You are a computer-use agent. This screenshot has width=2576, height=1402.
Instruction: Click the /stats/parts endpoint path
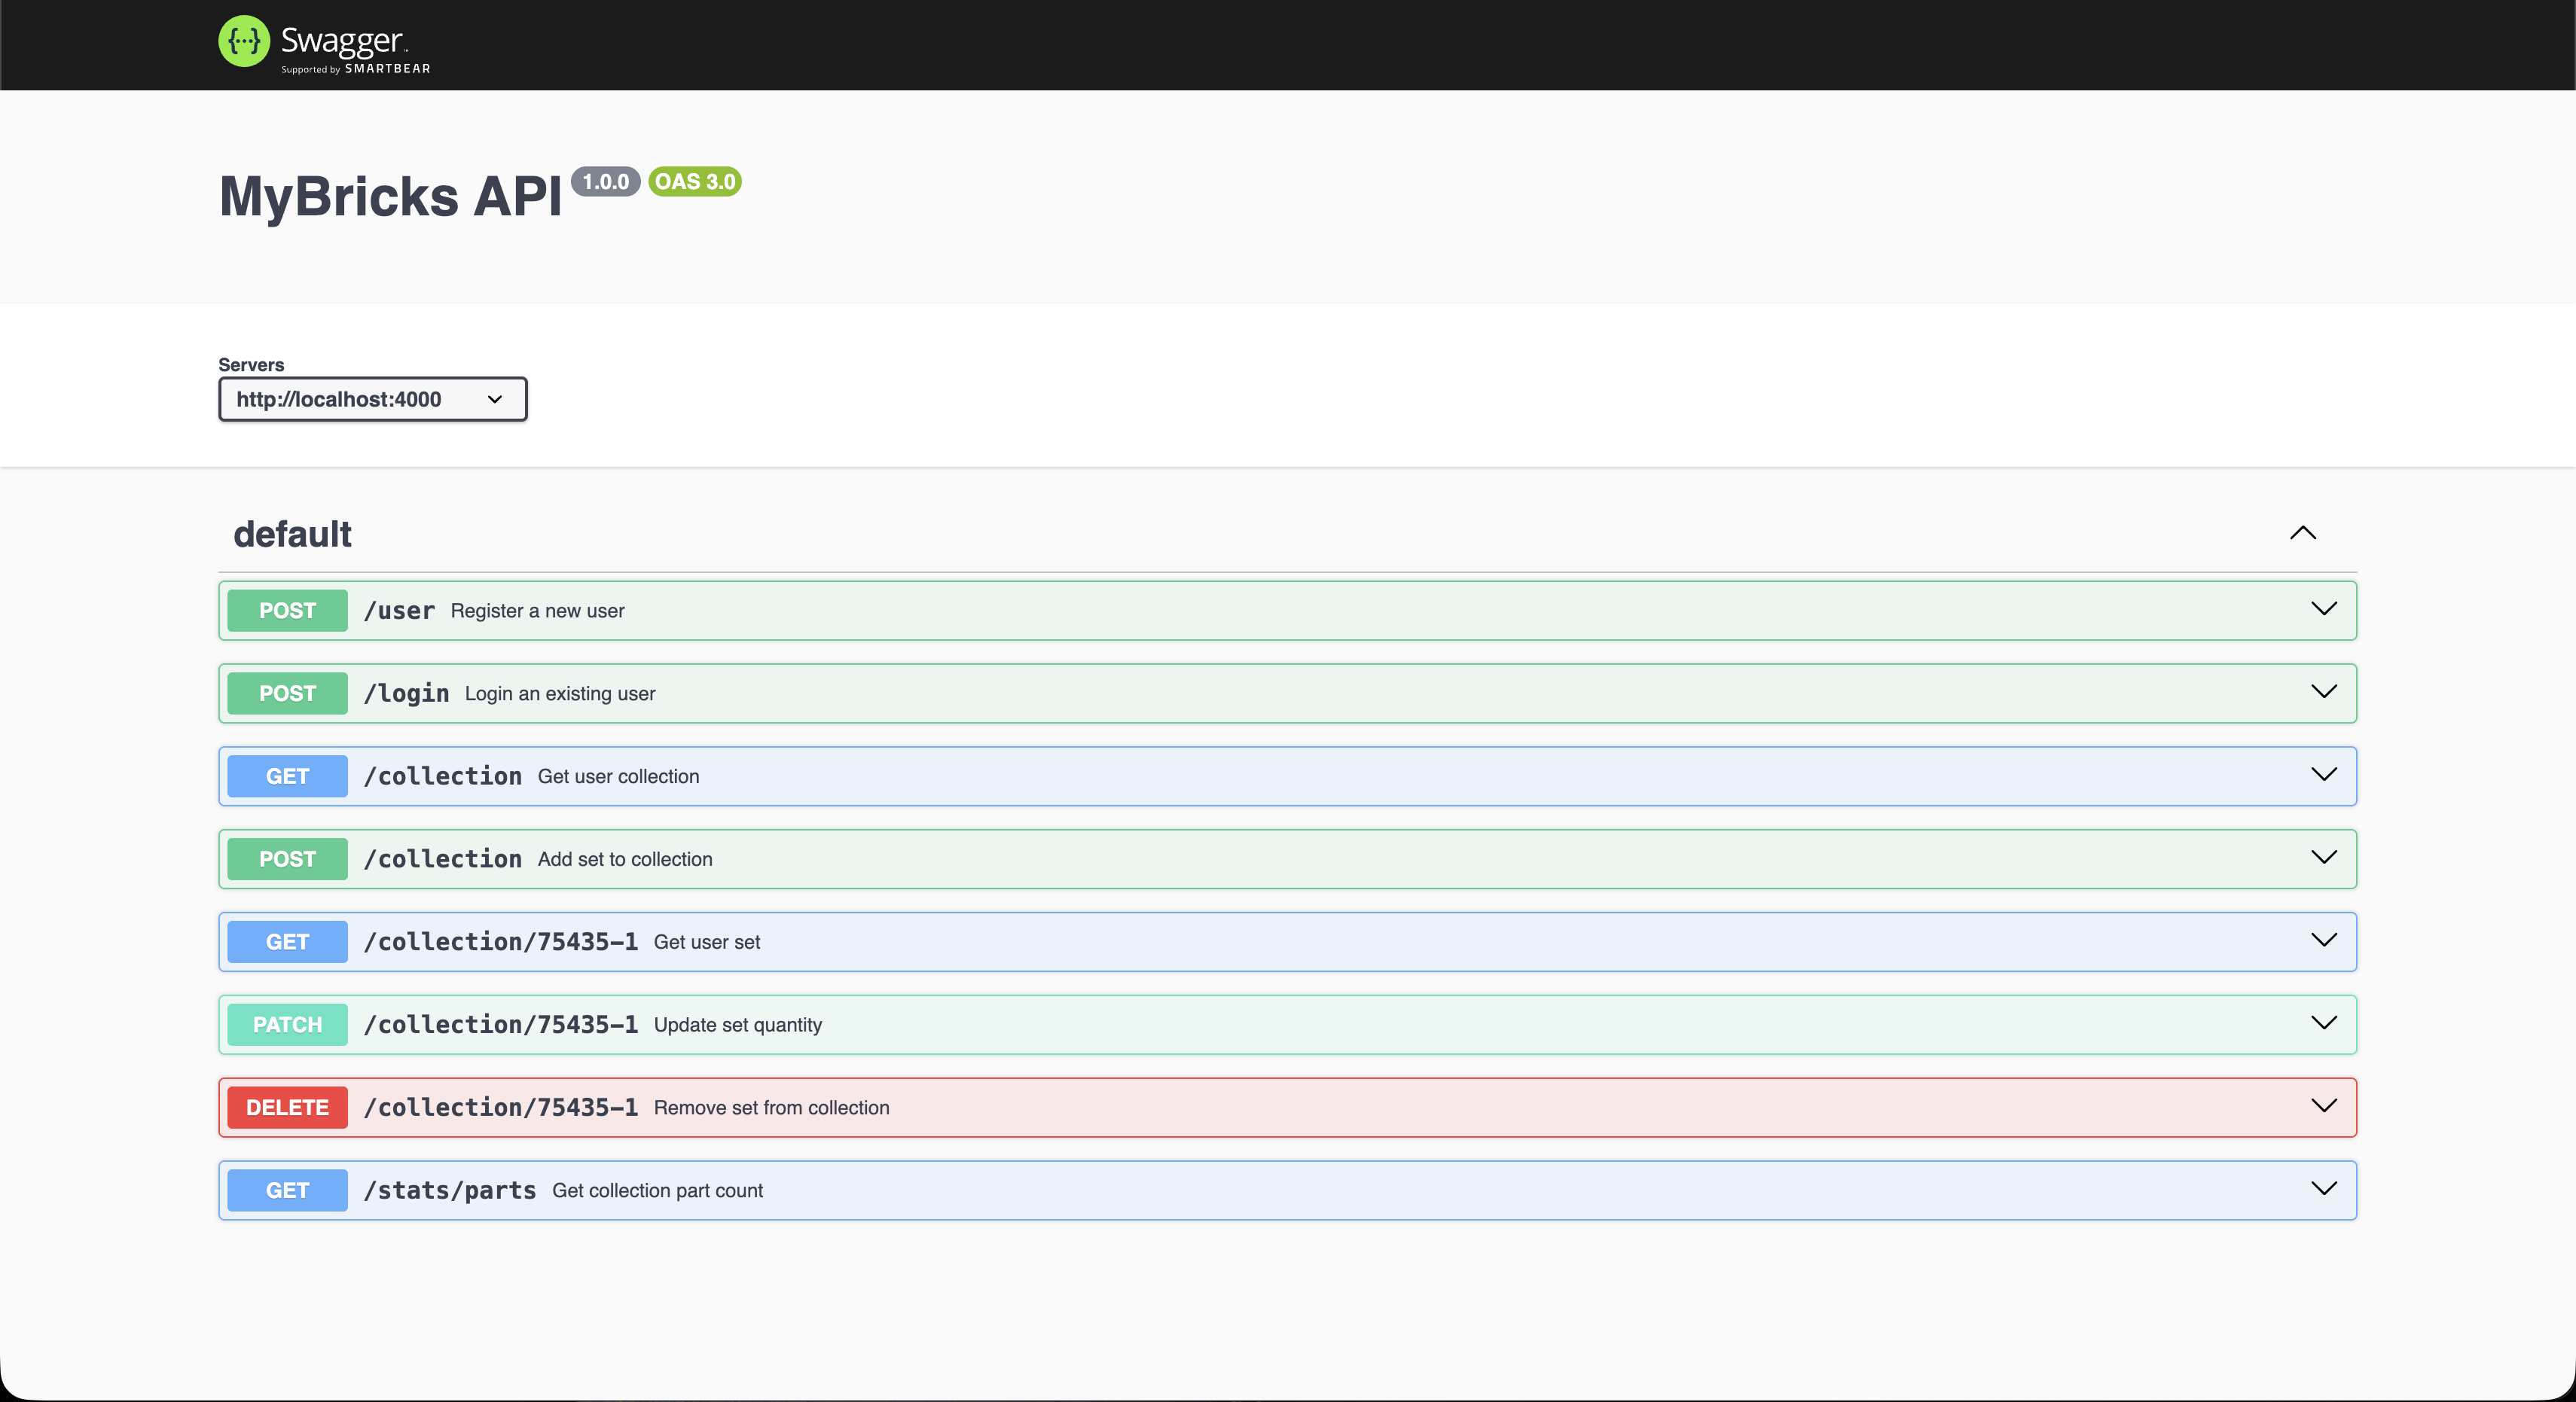coord(450,1190)
